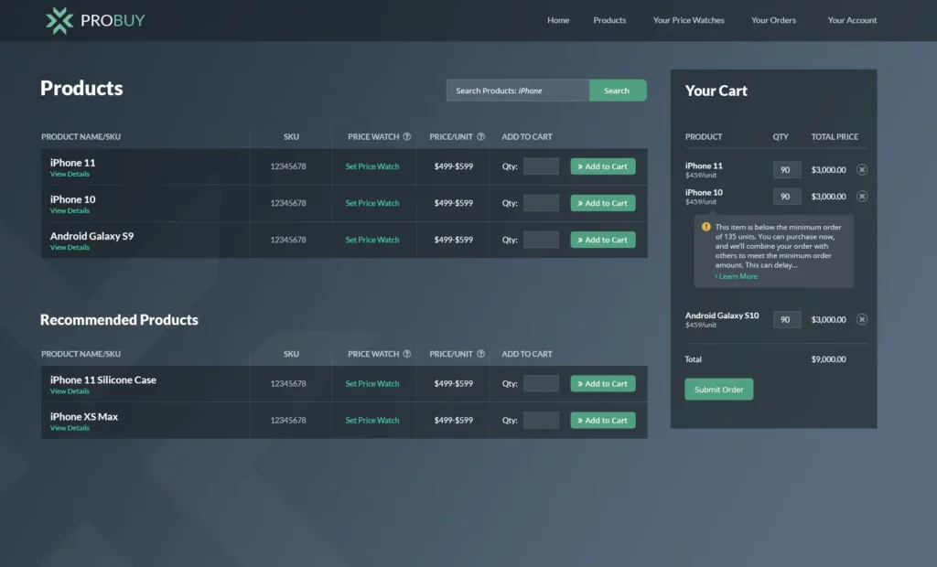
Task: Click the Qty field for iPhone 11 Silicone Case
Action: (x=541, y=383)
